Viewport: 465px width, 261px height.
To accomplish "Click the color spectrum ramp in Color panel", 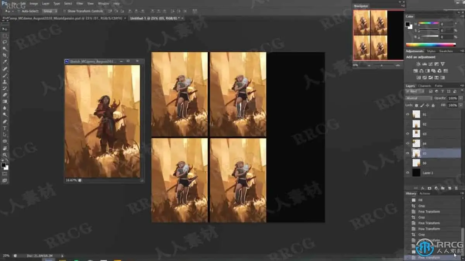I will (x=430, y=45).
